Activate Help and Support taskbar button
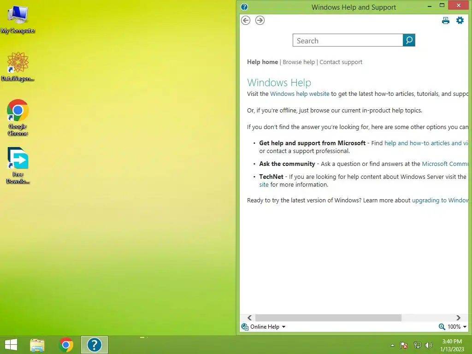The image size is (472, 354). click(94, 345)
